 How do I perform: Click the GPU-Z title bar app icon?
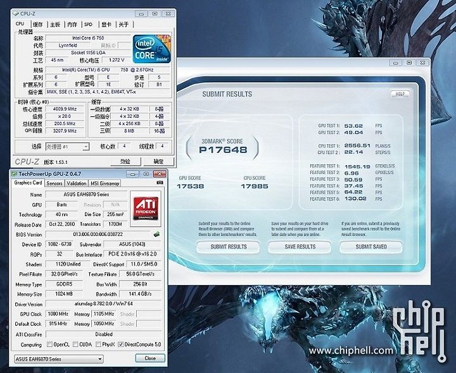(x=14, y=174)
